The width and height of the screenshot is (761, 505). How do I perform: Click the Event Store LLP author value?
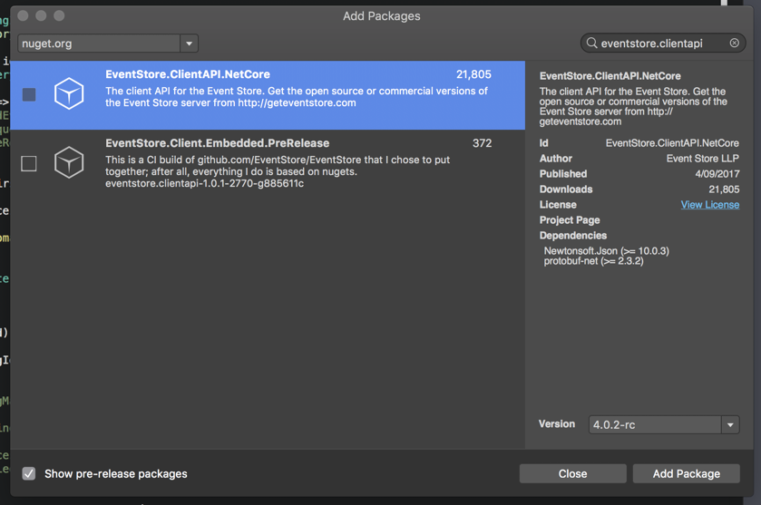click(703, 159)
